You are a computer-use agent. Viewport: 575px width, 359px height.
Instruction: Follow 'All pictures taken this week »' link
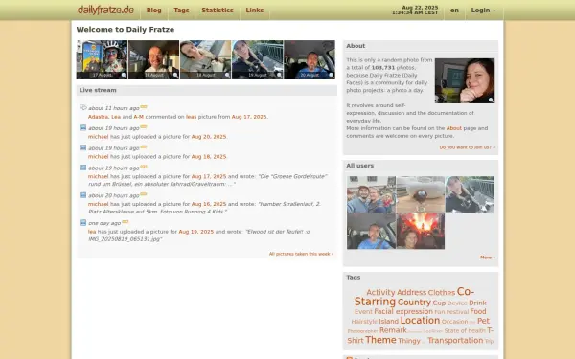click(301, 254)
